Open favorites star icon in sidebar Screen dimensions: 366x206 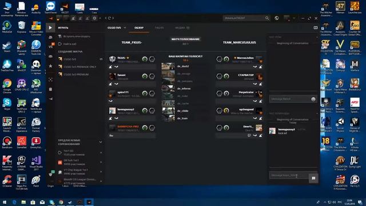coord(50,66)
